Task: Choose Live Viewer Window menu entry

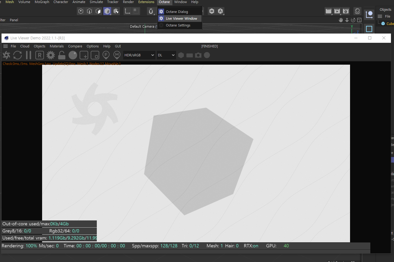Action: tap(180, 18)
